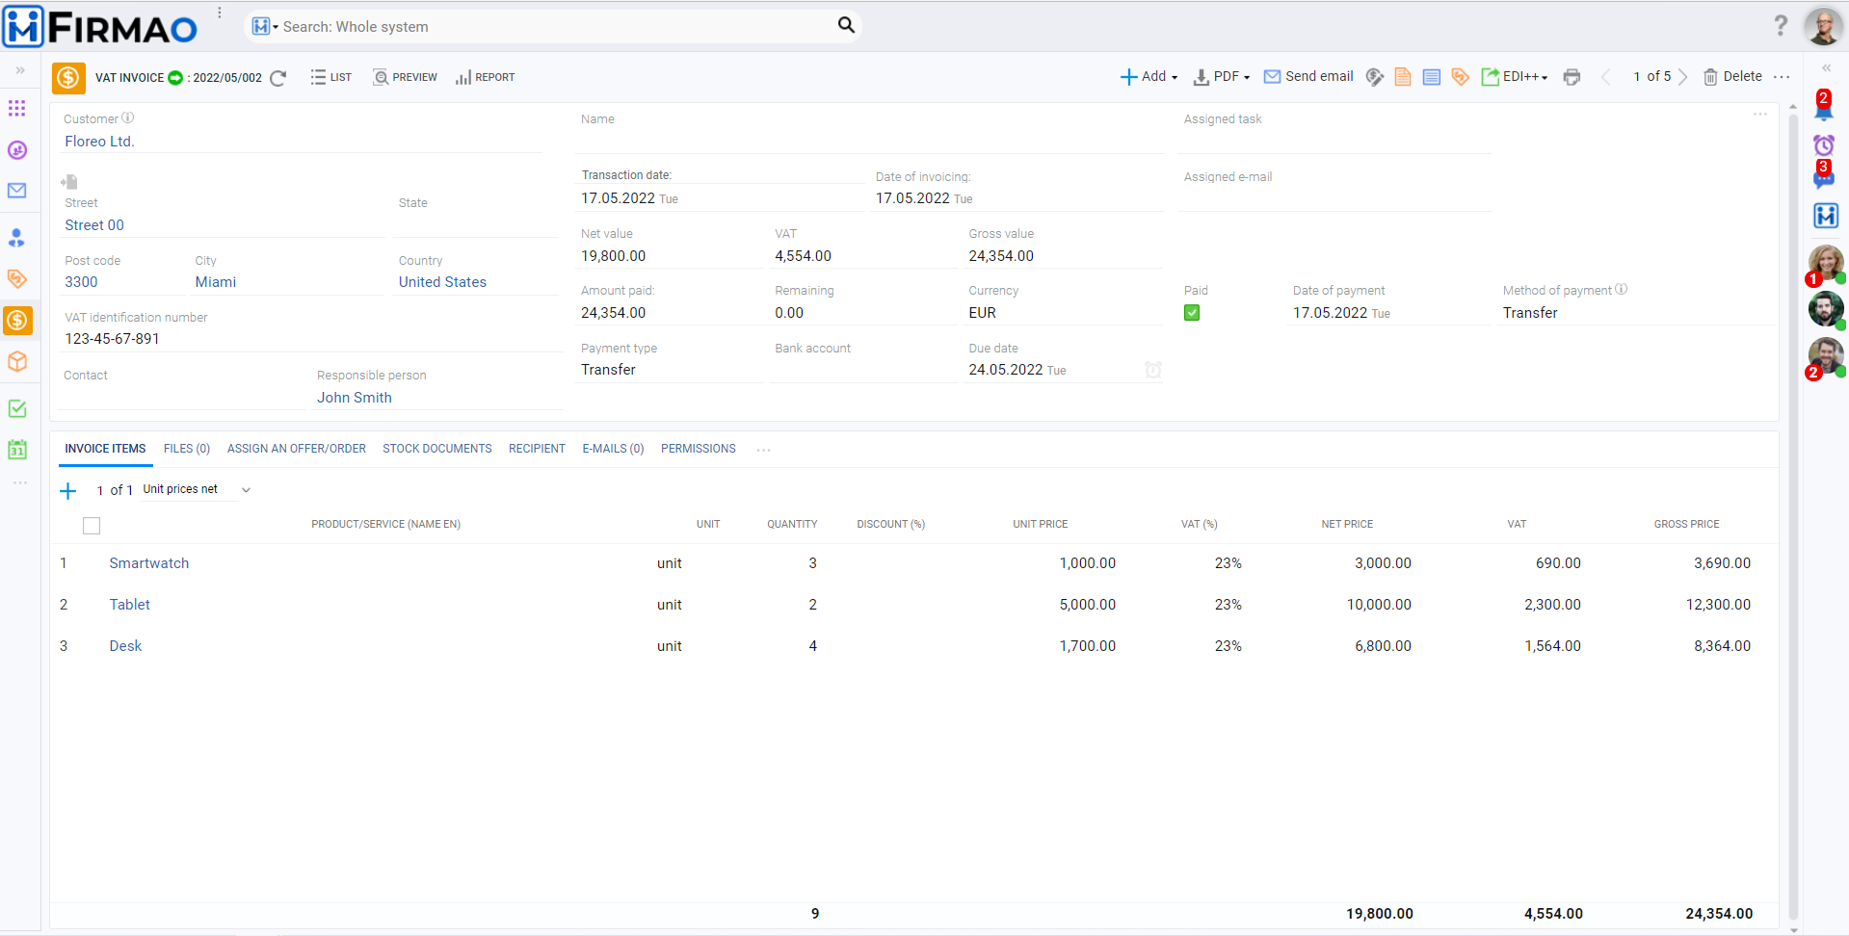Open the Floreo Ltd. customer link
Image resolution: width=1849 pixels, height=936 pixels.
(x=99, y=142)
